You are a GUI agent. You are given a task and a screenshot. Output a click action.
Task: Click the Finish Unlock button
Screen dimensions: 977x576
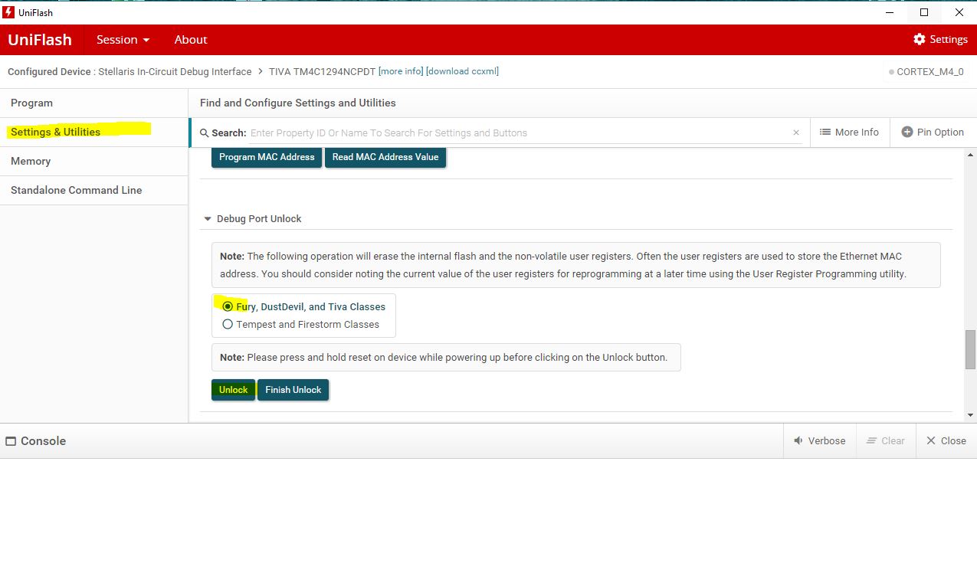click(293, 390)
